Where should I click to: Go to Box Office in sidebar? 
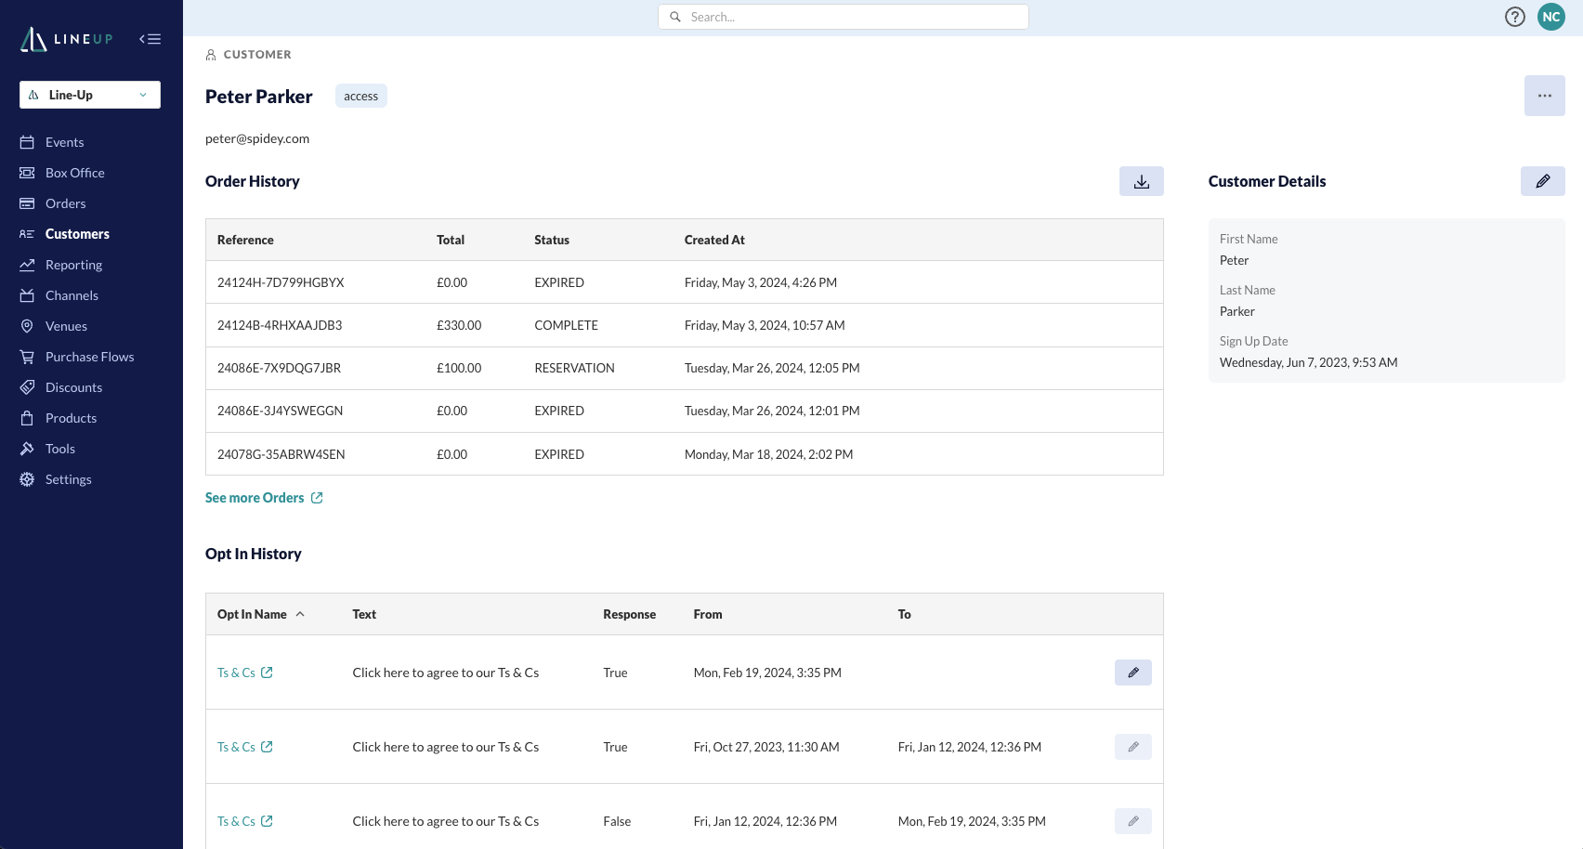pyautogui.click(x=74, y=173)
